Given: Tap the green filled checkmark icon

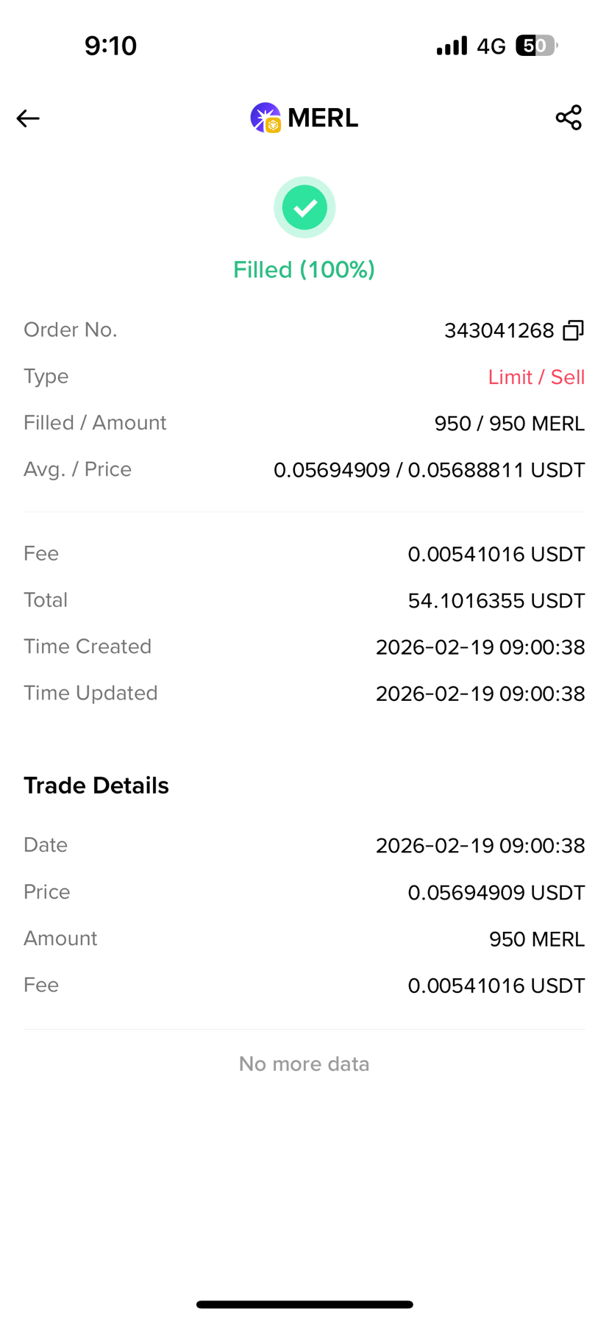Looking at the screenshot, I should (x=304, y=207).
